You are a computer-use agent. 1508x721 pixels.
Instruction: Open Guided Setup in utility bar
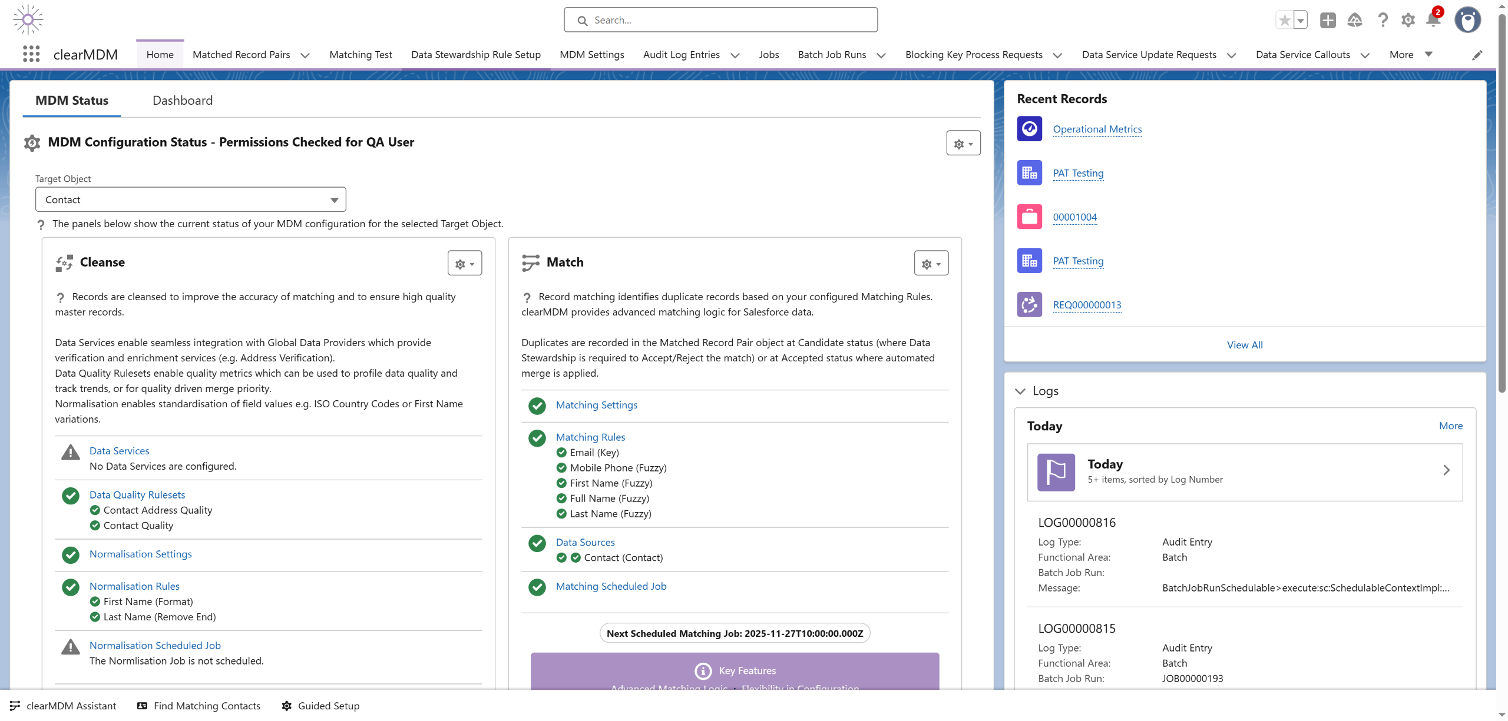321,706
